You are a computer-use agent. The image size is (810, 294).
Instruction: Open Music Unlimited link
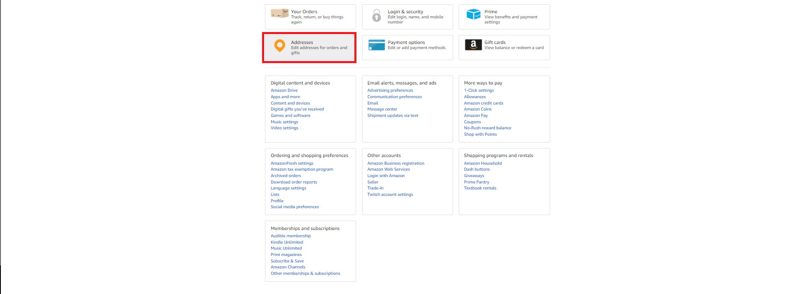pos(286,248)
